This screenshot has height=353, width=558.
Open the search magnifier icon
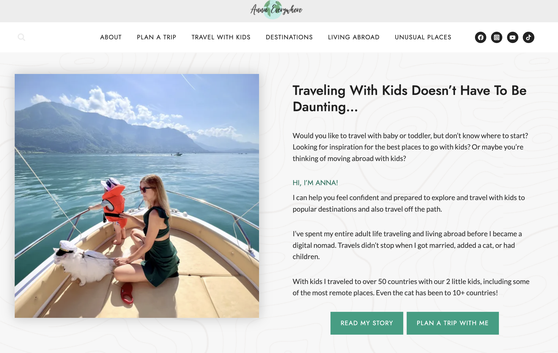21,37
